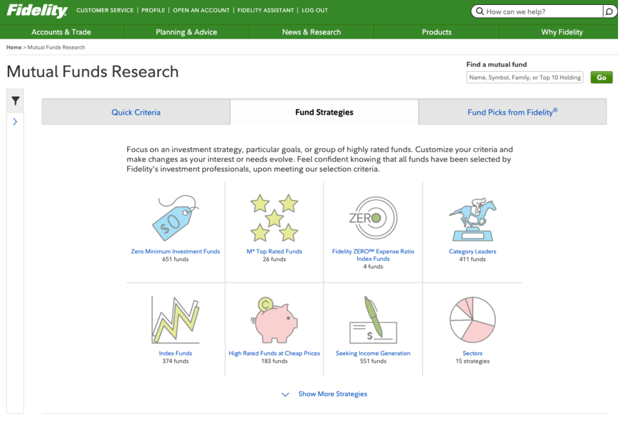Viewport: 618px width, 423px height.
Task: Open the racehorse trophy Category Leaders icon
Action: 472,218
